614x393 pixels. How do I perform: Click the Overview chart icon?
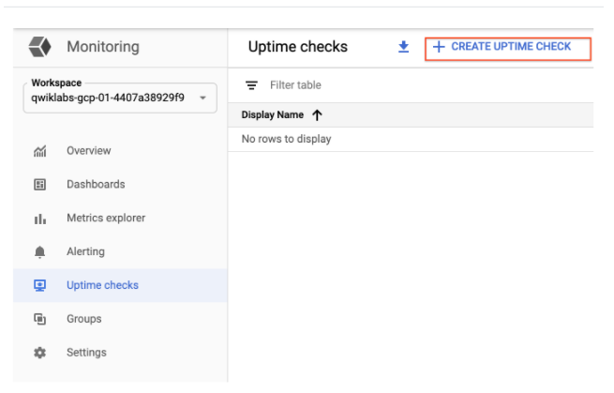[39, 151]
